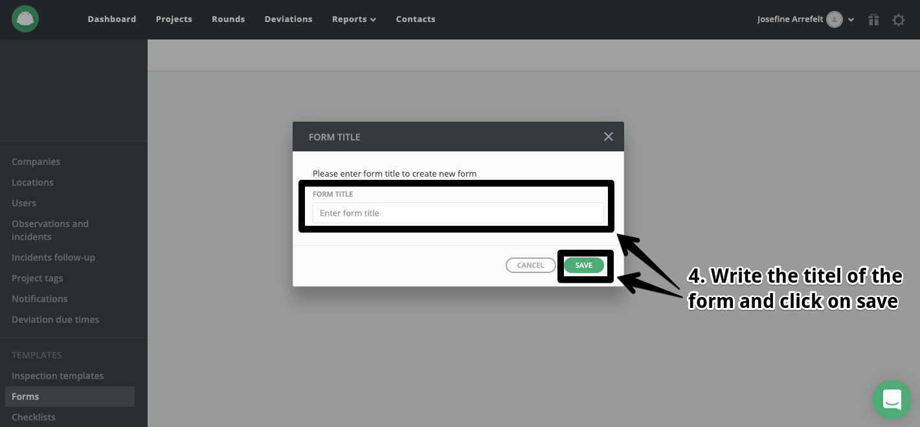Click Josefine Arrefelt's avatar image
This screenshot has width=920, height=427.
tap(835, 19)
